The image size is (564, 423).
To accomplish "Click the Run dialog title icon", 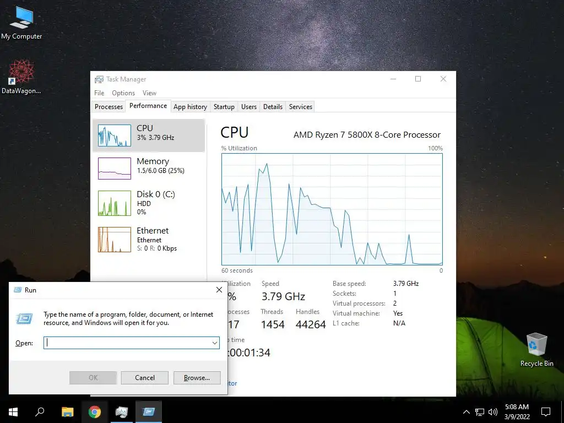I will point(18,290).
